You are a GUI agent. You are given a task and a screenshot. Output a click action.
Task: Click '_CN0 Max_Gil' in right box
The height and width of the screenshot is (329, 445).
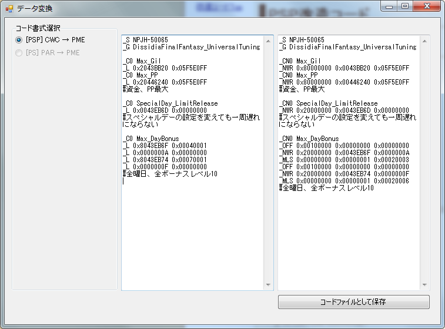(x=300, y=61)
